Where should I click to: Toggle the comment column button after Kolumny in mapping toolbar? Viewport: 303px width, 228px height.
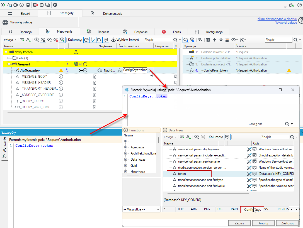point(106,40)
